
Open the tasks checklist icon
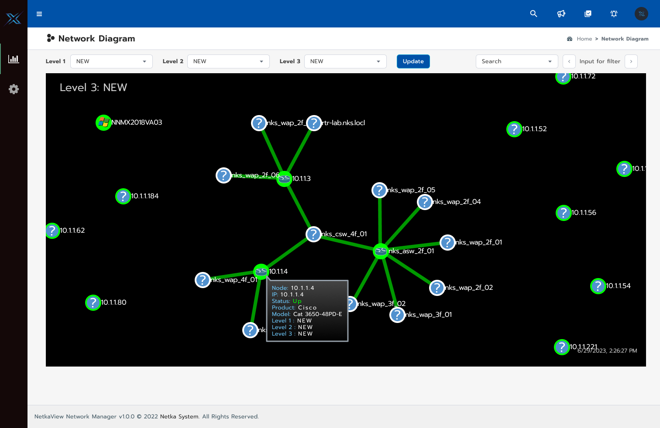(588, 14)
